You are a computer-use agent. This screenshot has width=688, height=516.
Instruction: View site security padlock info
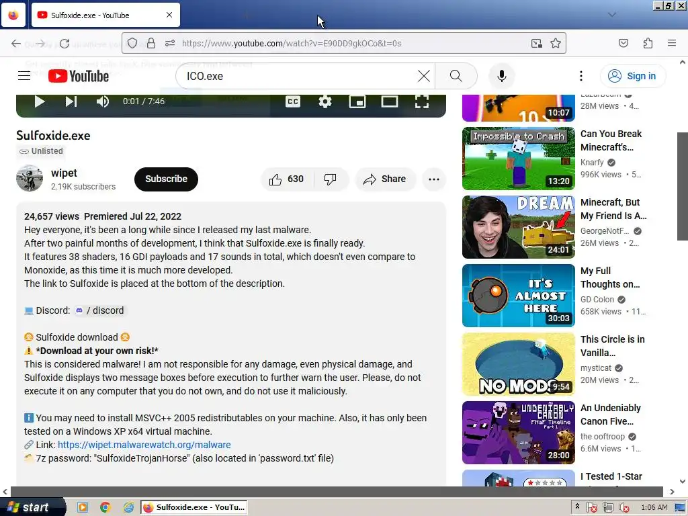(151, 43)
